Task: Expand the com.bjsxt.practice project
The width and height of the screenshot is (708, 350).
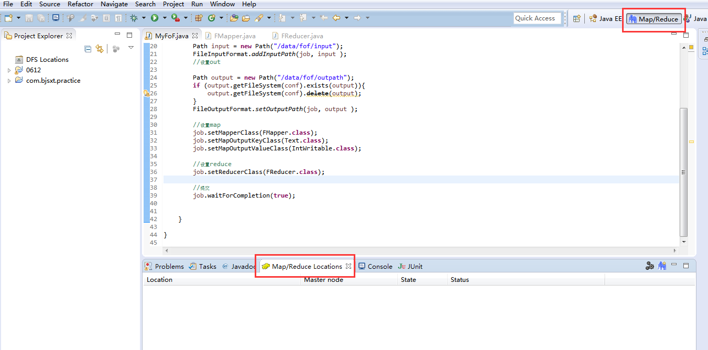Action: [9, 80]
